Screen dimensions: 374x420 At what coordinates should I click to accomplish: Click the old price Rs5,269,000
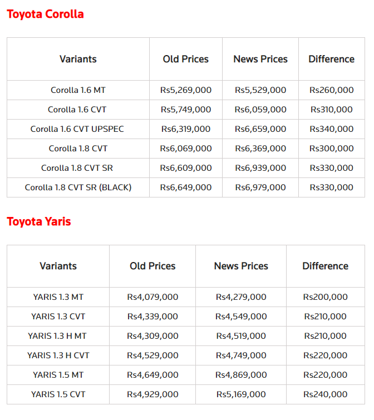click(186, 90)
